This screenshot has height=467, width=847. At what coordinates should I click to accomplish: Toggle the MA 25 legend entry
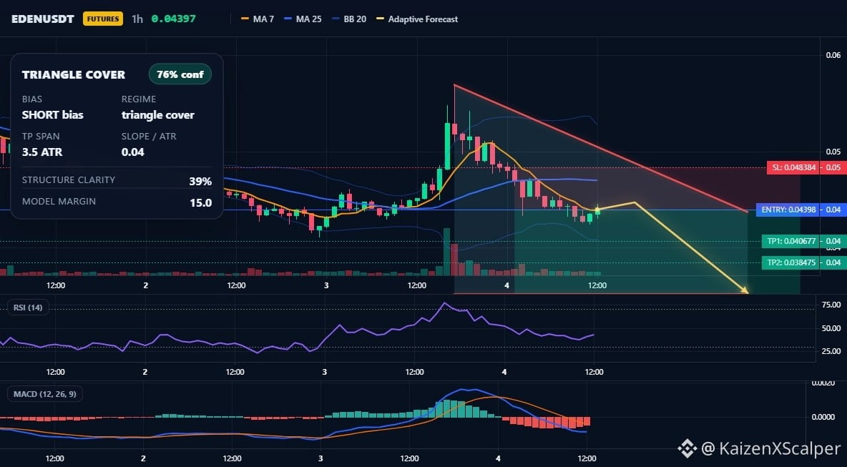303,19
